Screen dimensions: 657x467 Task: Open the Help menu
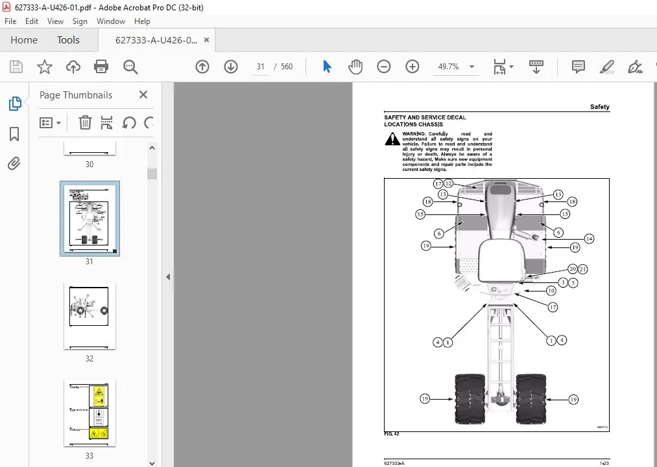coord(142,21)
